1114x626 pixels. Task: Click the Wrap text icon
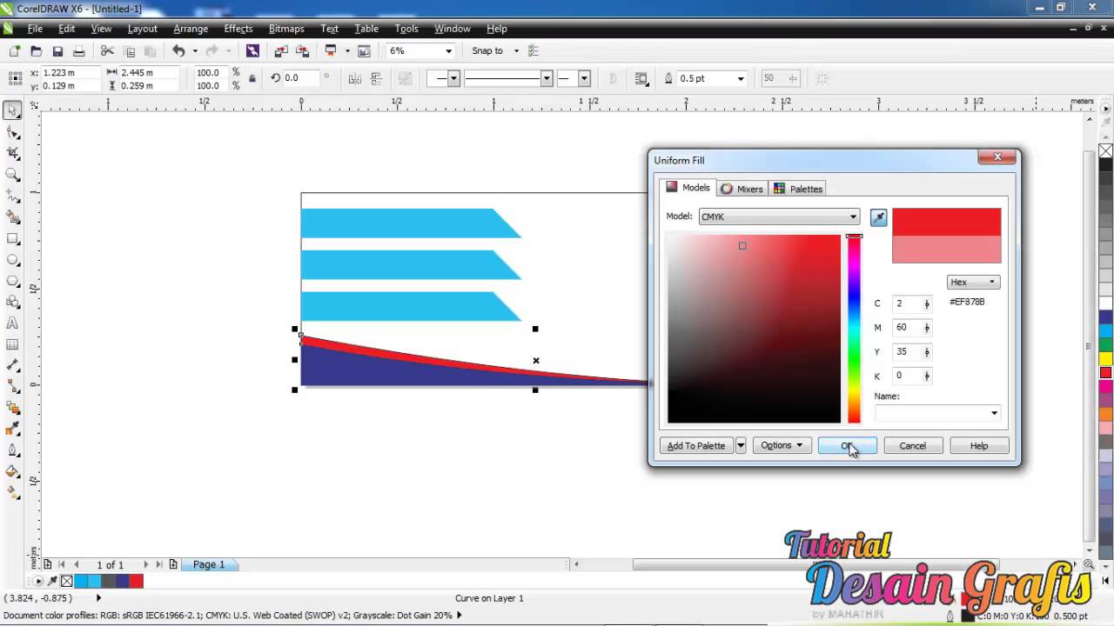point(641,78)
